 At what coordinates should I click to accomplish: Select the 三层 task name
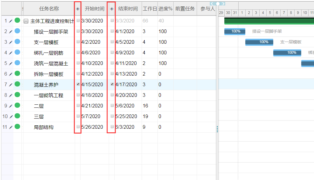39,117
